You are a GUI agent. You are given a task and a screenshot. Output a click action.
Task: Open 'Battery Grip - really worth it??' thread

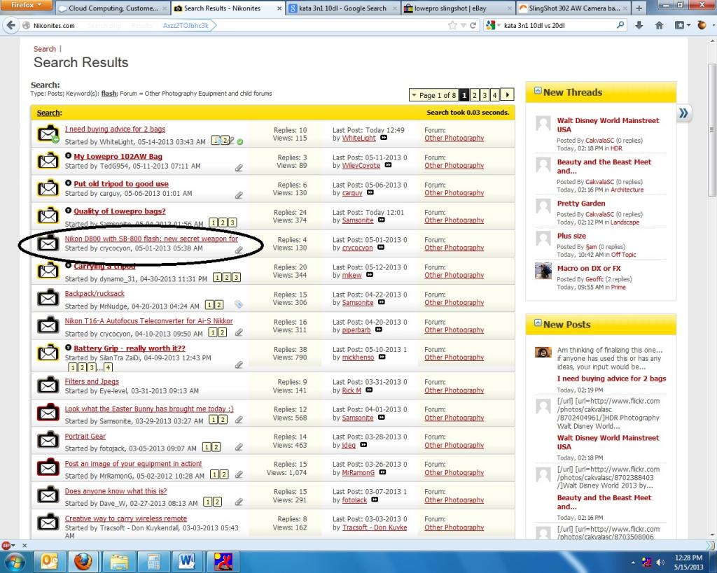(129, 348)
